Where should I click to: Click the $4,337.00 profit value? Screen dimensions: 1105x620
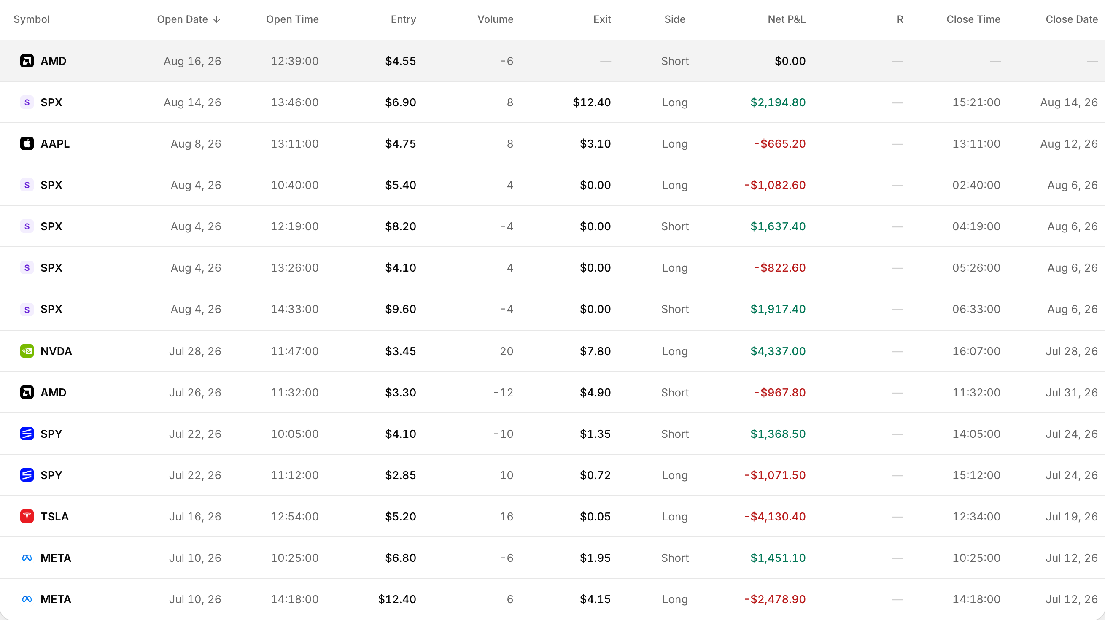(778, 351)
